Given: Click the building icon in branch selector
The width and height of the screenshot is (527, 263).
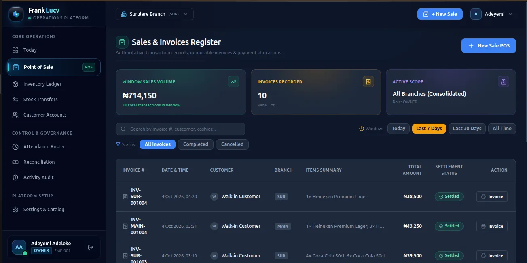Looking at the screenshot, I should (124, 14).
